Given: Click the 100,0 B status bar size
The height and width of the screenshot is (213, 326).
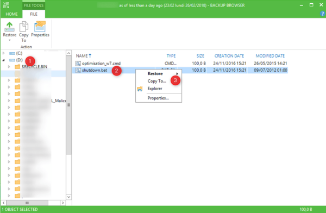Looking at the screenshot, I should pos(306,209).
